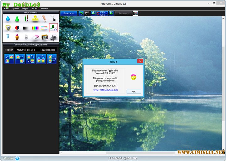The image size is (226, 161).
Task: Choose the pink eraser tool
Action: (35, 37)
